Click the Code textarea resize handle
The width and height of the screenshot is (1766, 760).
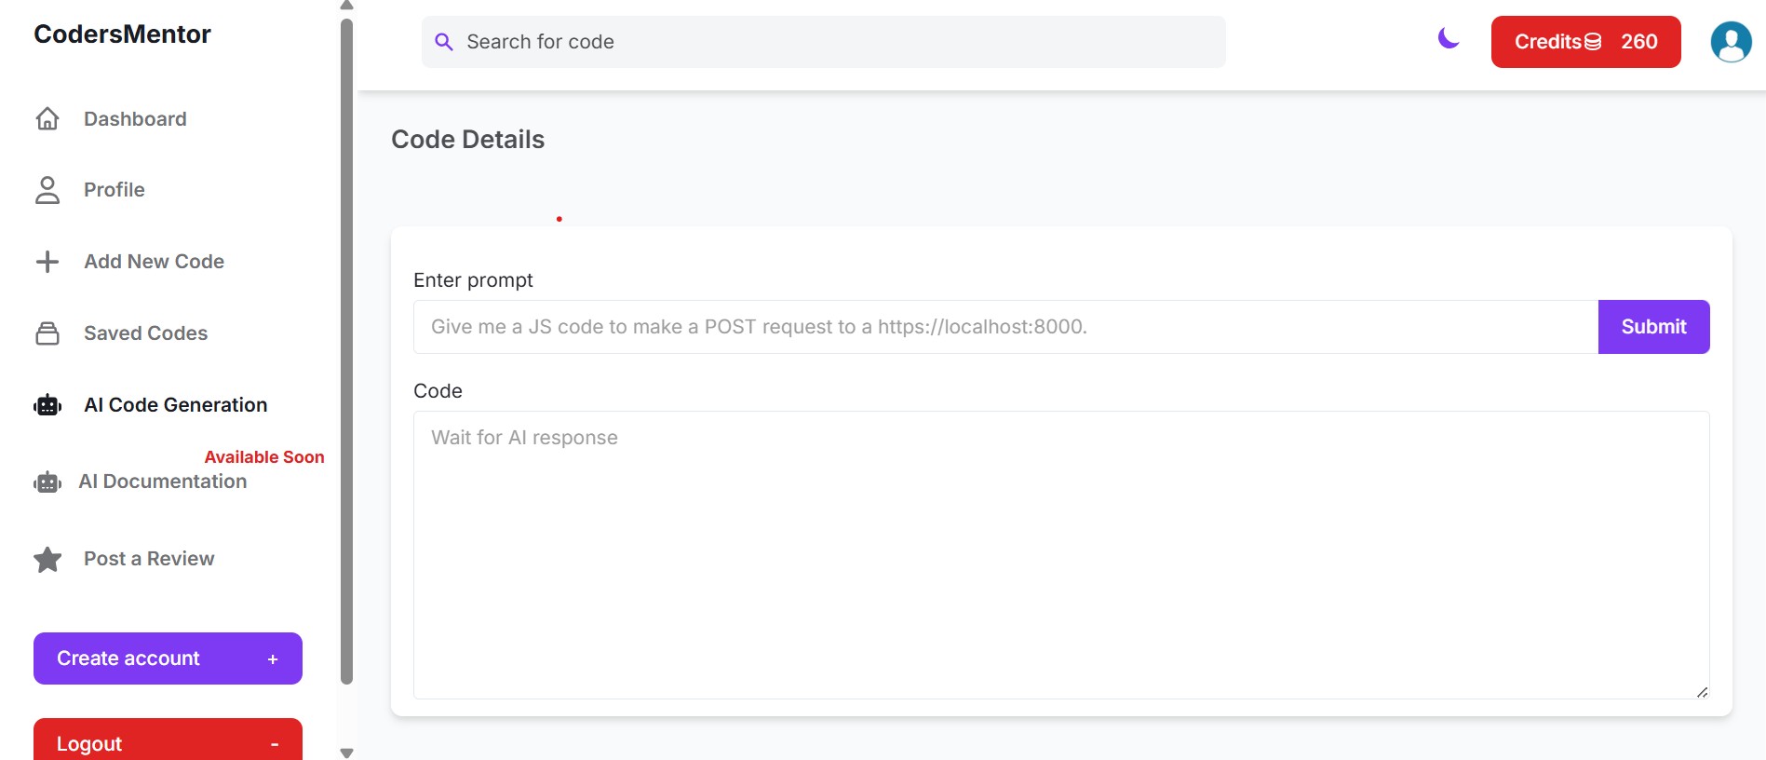pos(1702,691)
